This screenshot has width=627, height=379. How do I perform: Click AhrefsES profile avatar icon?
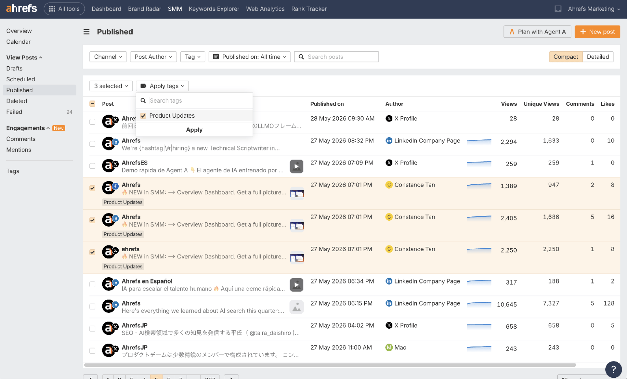click(109, 166)
